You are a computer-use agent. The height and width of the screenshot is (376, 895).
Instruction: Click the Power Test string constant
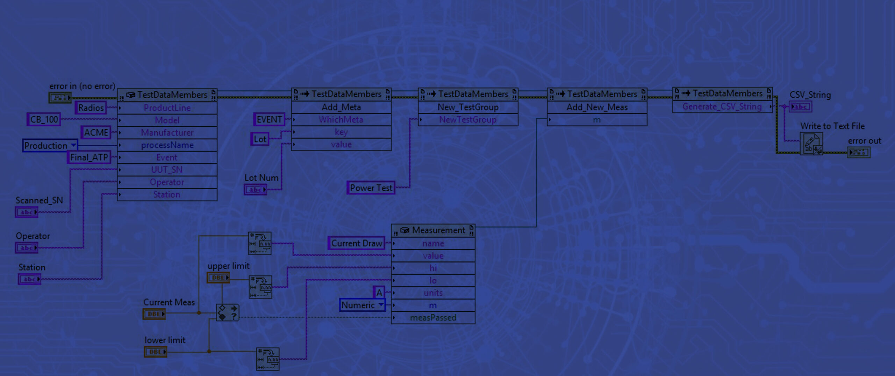(371, 188)
